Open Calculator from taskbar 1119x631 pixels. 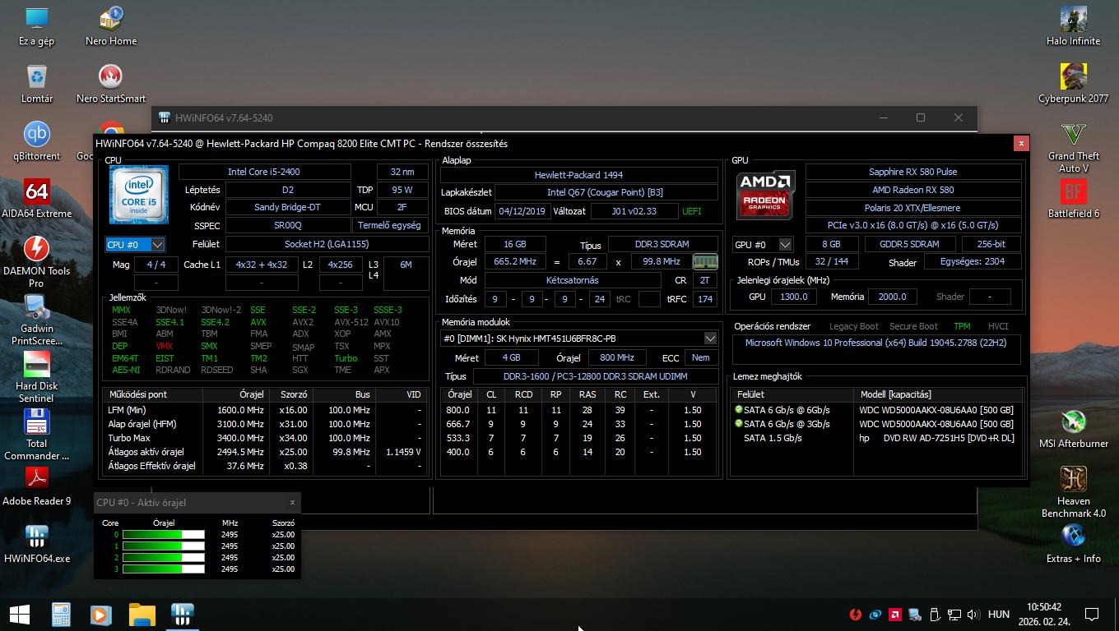point(61,614)
